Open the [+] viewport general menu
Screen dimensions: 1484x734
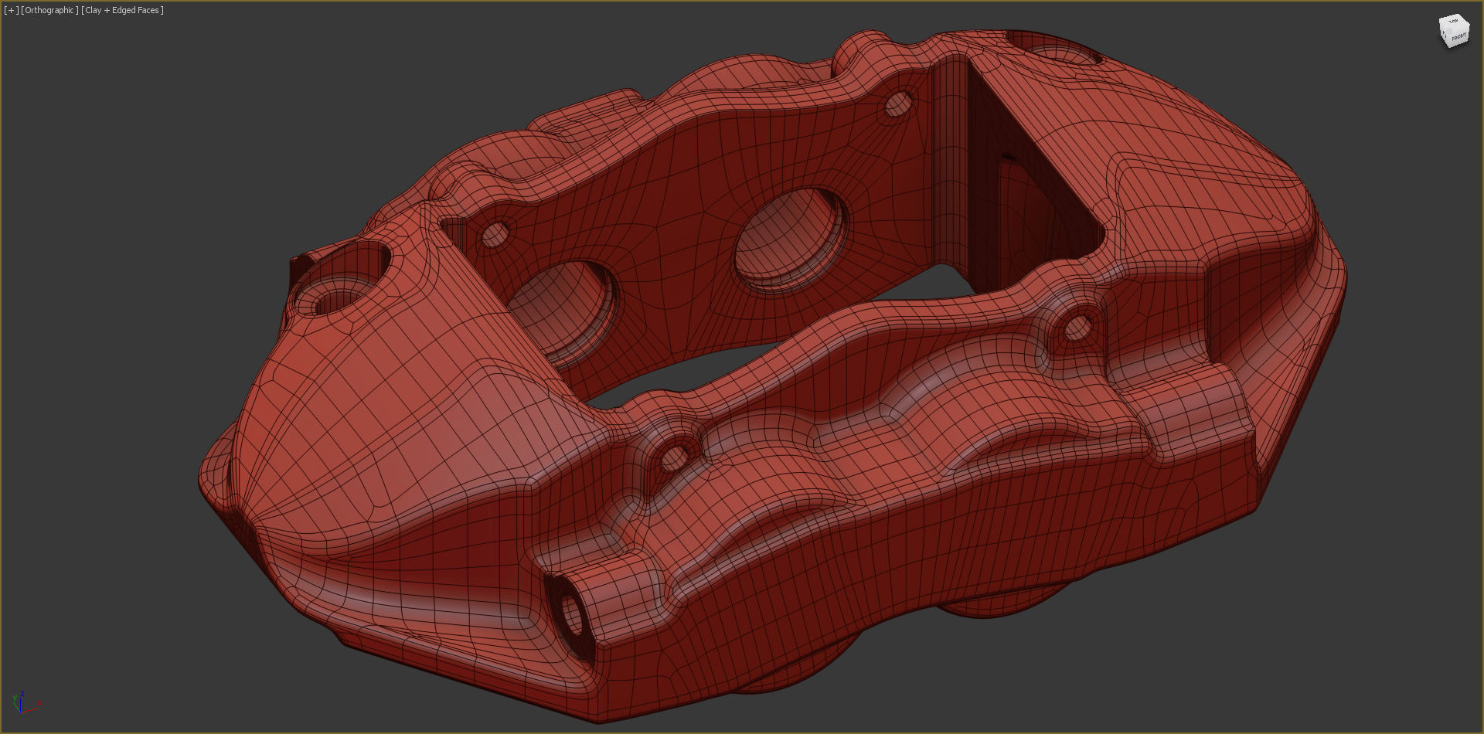coord(12,10)
